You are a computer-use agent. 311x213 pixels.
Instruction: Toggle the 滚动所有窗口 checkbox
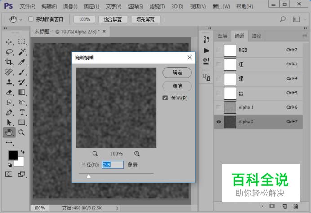tap(31, 19)
